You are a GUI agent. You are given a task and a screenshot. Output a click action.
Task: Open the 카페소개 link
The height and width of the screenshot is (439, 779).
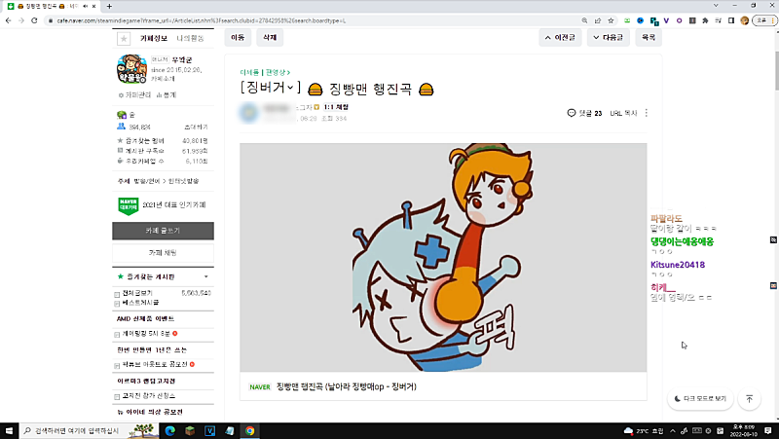click(163, 79)
